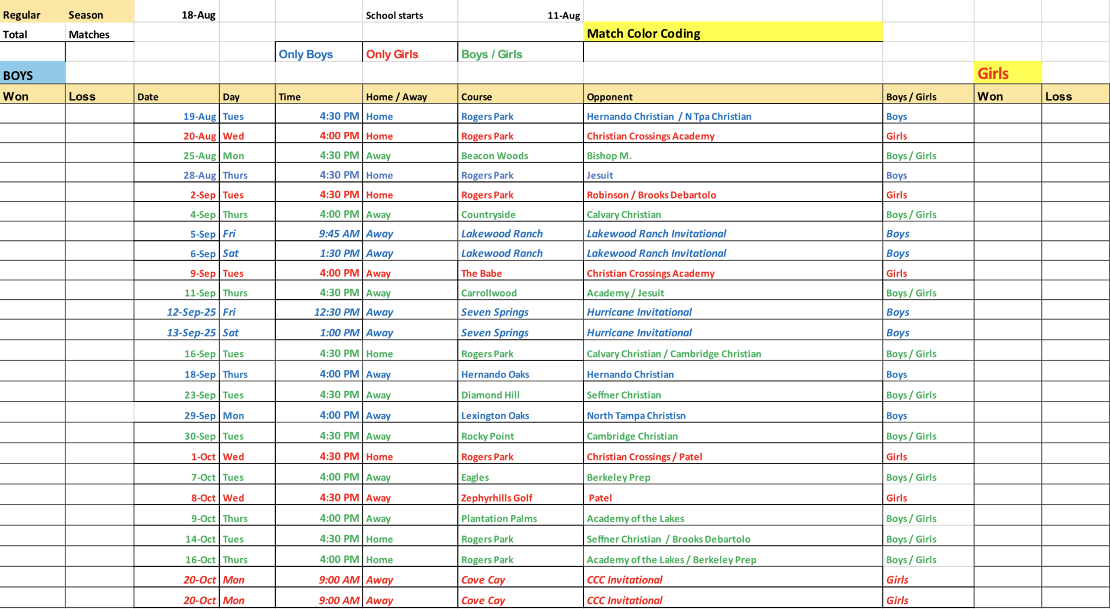This screenshot has width=1110, height=609.
Task: Select the Opponent column header
Action: click(x=610, y=96)
